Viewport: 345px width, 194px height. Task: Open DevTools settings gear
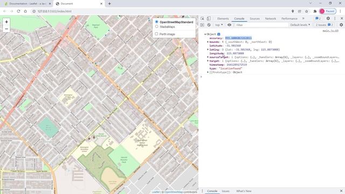pos(328,19)
